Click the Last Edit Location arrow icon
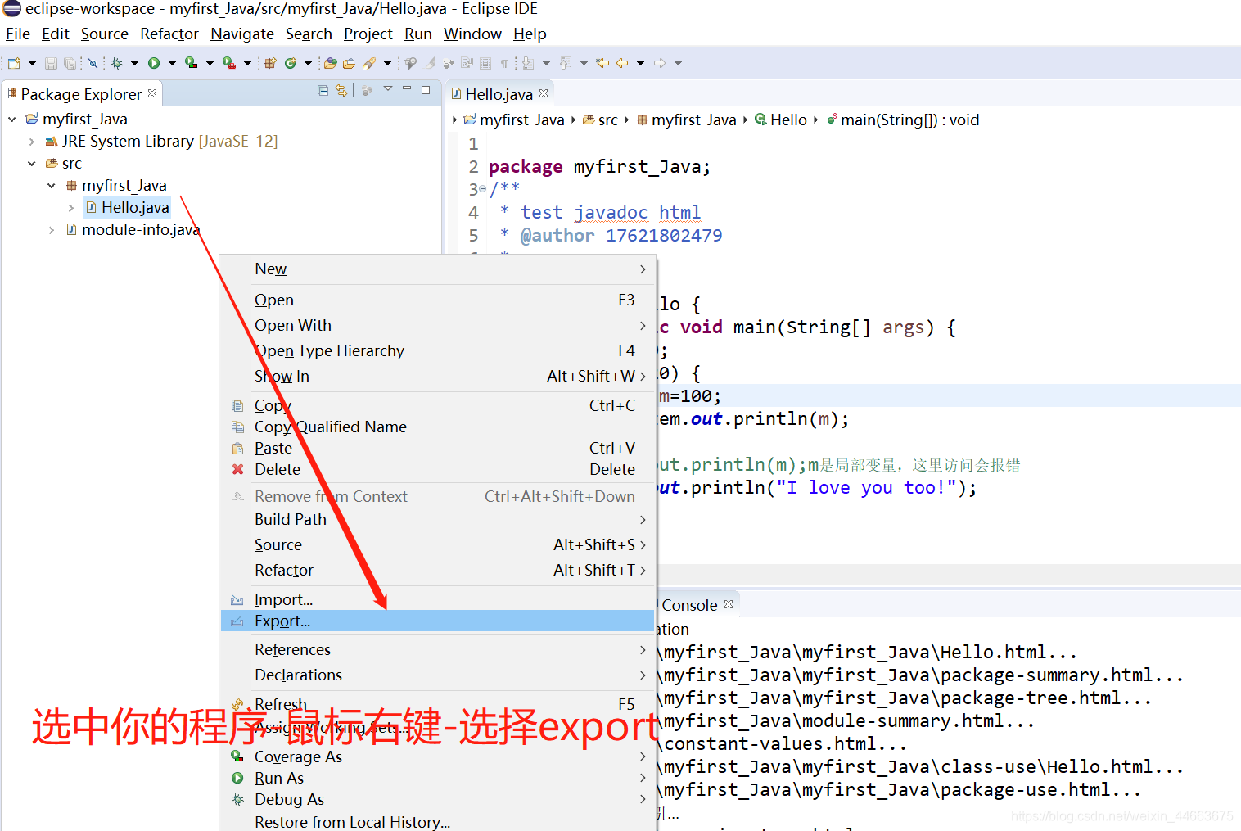The height and width of the screenshot is (831, 1241). 602,63
